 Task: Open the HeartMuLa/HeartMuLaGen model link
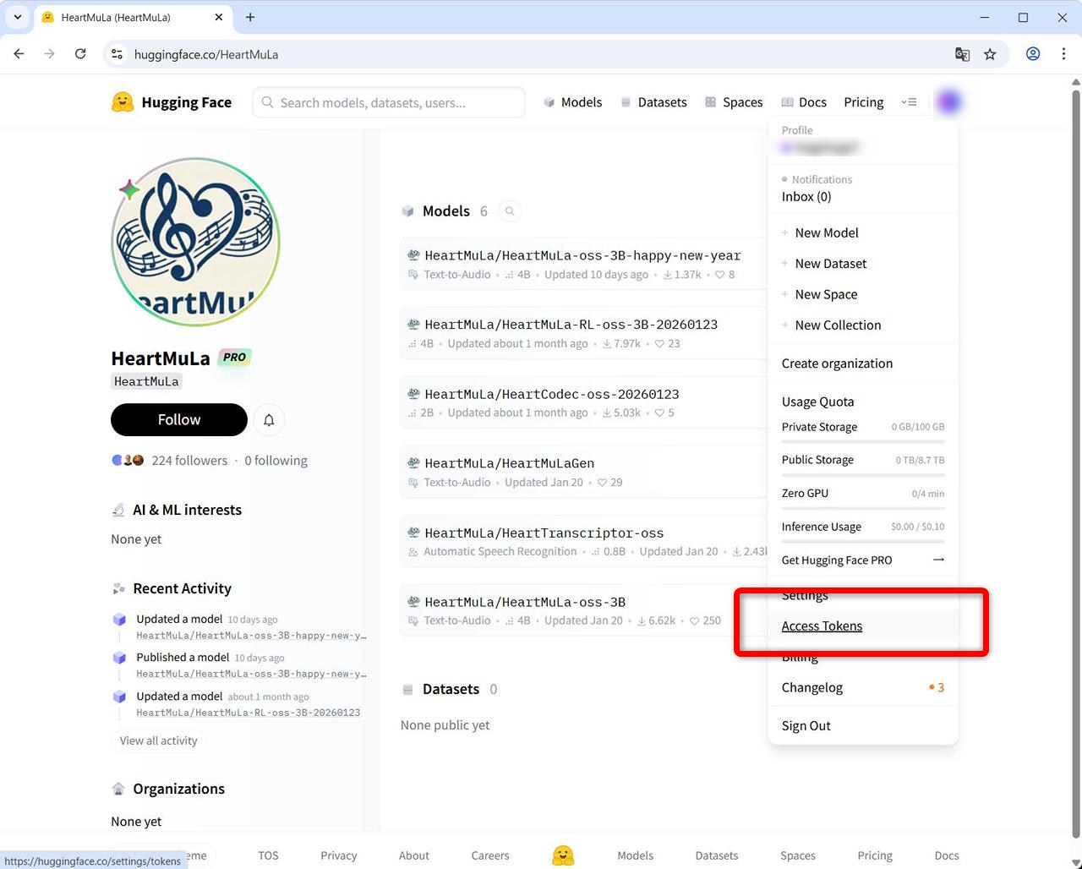coord(509,463)
